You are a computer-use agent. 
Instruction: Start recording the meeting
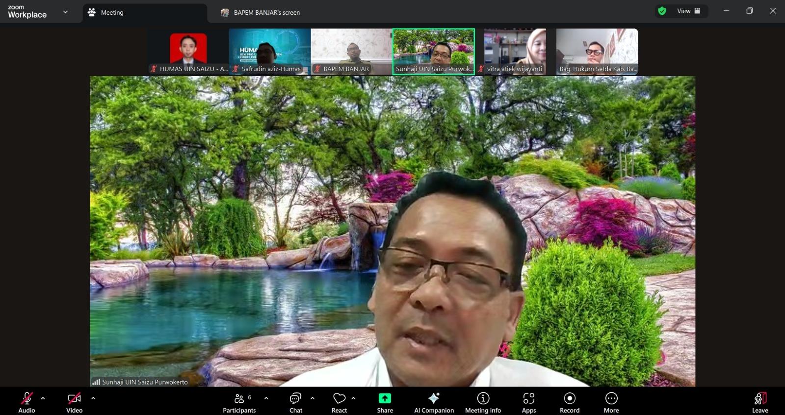(x=569, y=402)
